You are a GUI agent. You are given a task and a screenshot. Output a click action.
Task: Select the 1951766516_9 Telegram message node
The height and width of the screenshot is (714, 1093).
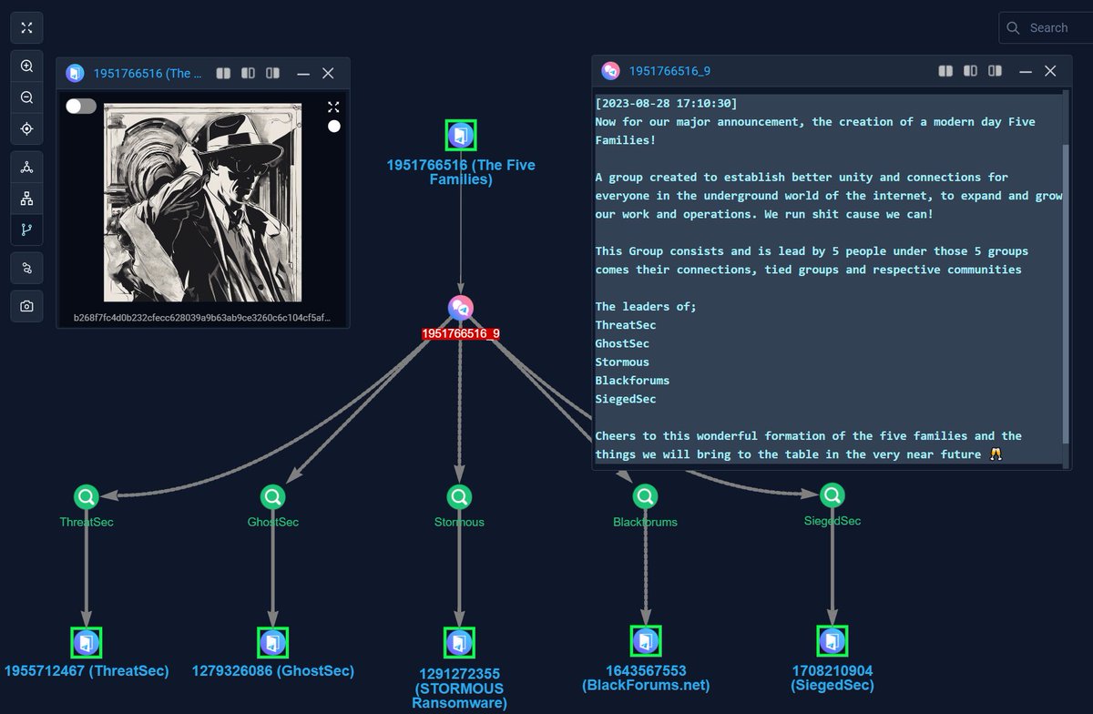pyautogui.click(x=461, y=308)
